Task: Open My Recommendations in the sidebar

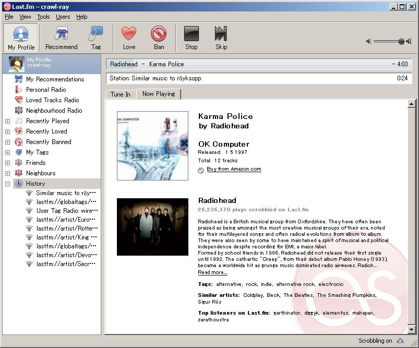Action: click(x=55, y=79)
